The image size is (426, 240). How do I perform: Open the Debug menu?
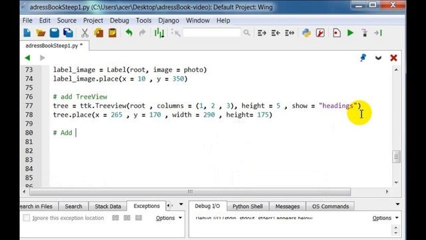(x=119, y=21)
